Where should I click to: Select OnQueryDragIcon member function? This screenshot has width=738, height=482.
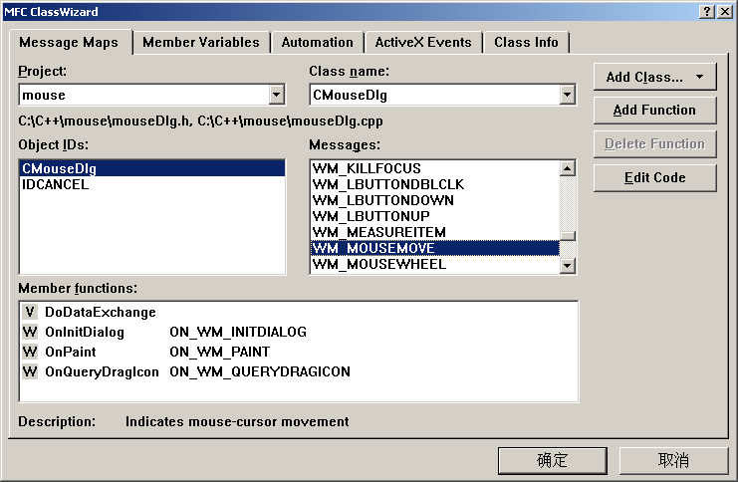coord(102,371)
